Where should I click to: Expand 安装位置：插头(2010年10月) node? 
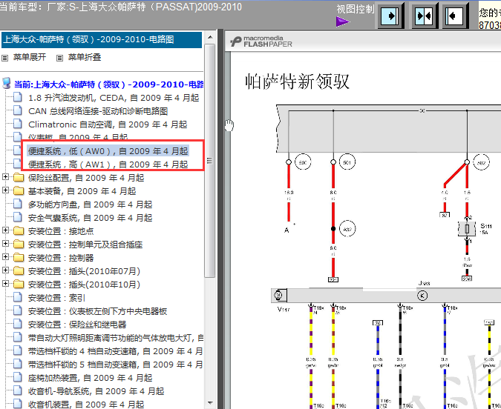pos(5,284)
